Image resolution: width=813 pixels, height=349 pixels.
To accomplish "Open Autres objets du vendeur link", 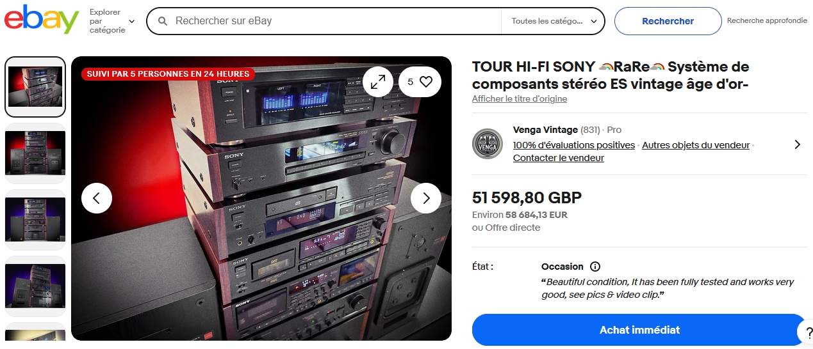I will pos(696,145).
